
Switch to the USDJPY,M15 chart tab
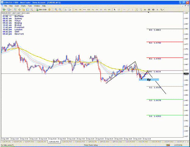[169, 142]
